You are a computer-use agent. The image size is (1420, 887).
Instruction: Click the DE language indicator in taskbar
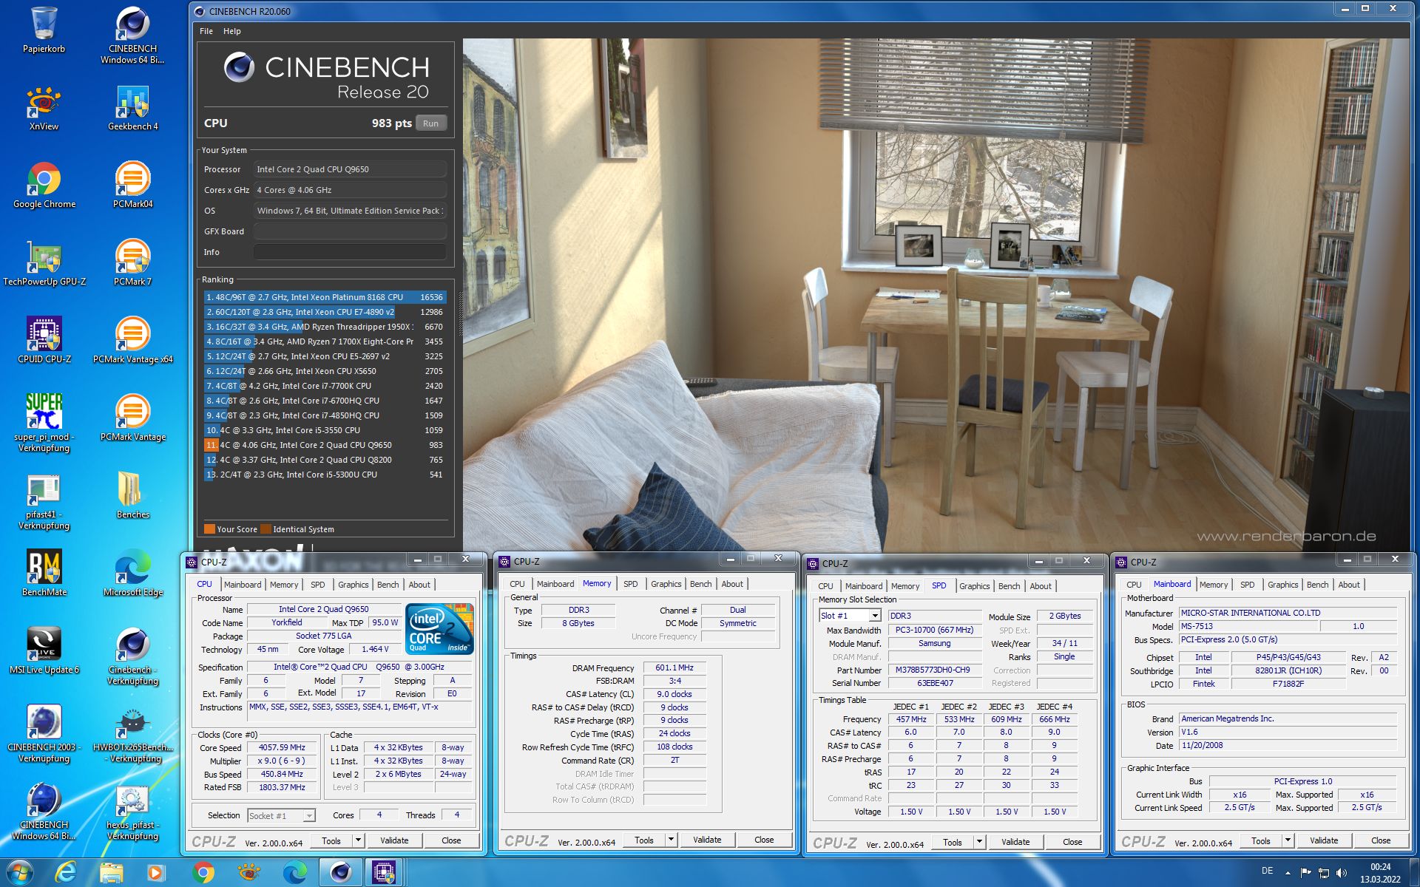click(x=1267, y=871)
